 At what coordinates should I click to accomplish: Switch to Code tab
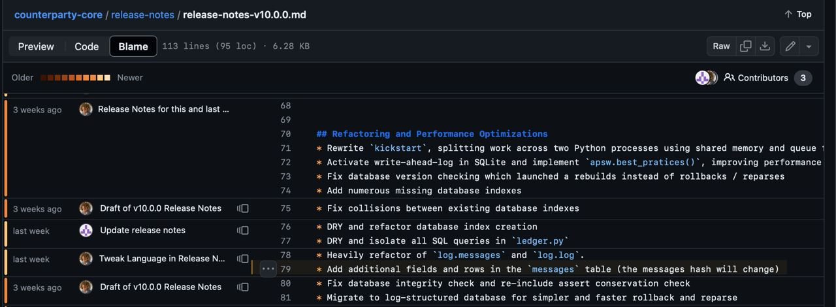tap(86, 46)
